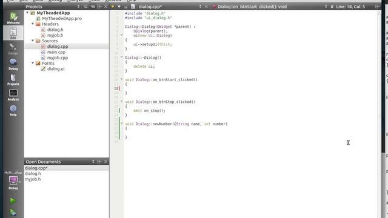This screenshot has width=388, height=218.
Task: Toggle synchronize with editor in Projects panel
Action: click(93, 7)
